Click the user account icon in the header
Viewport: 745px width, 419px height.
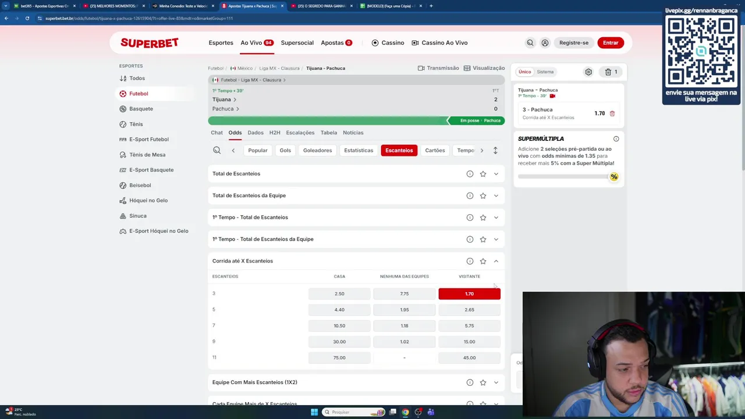pyautogui.click(x=545, y=42)
